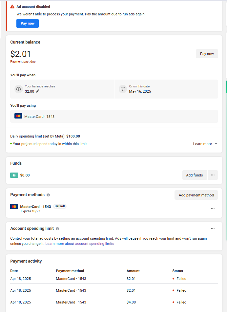The image size is (227, 312).
Task: Click the Expires 10/27 text
Action: coord(30,211)
